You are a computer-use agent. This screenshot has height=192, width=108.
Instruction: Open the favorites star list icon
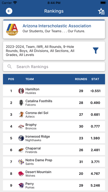tap(101, 11)
